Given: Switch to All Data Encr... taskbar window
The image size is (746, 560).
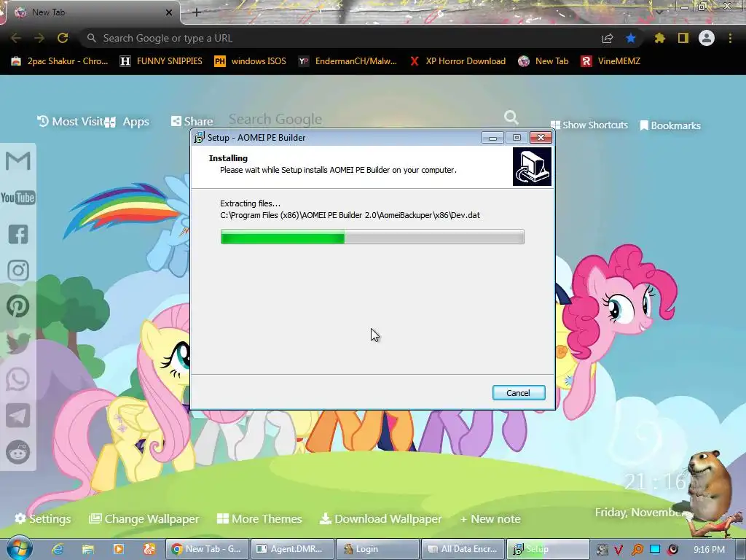Looking at the screenshot, I should pos(463,549).
